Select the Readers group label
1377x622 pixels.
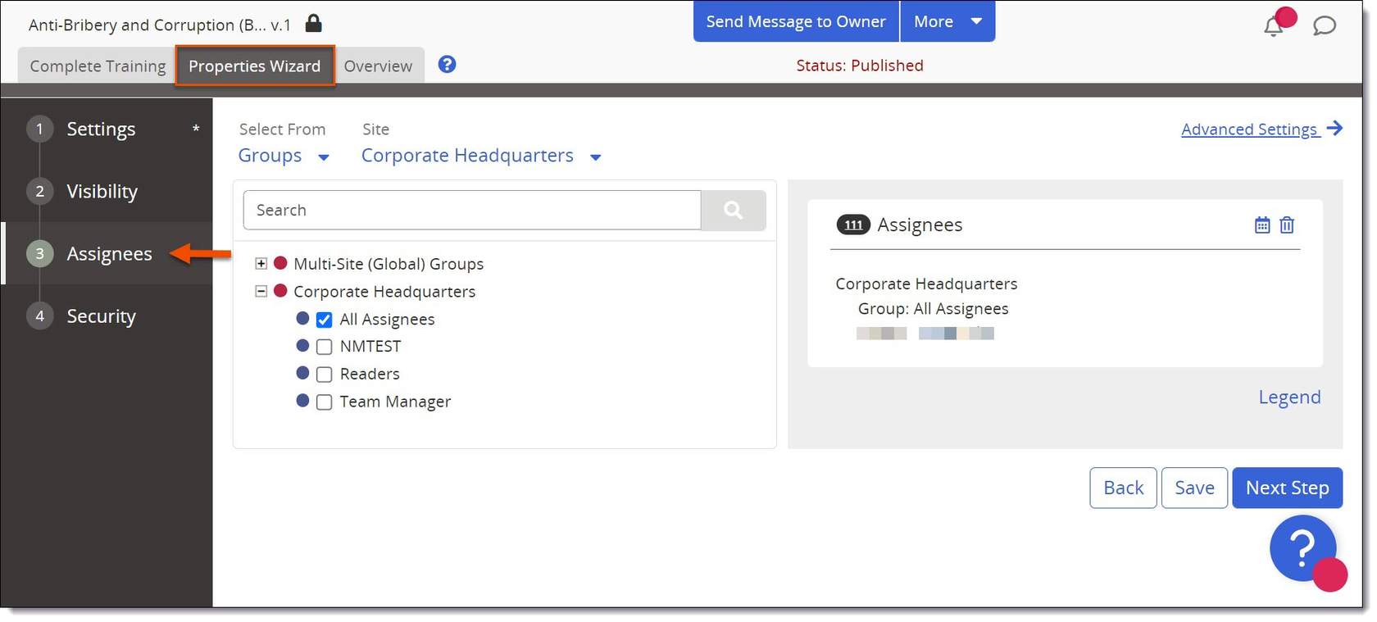click(x=370, y=374)
